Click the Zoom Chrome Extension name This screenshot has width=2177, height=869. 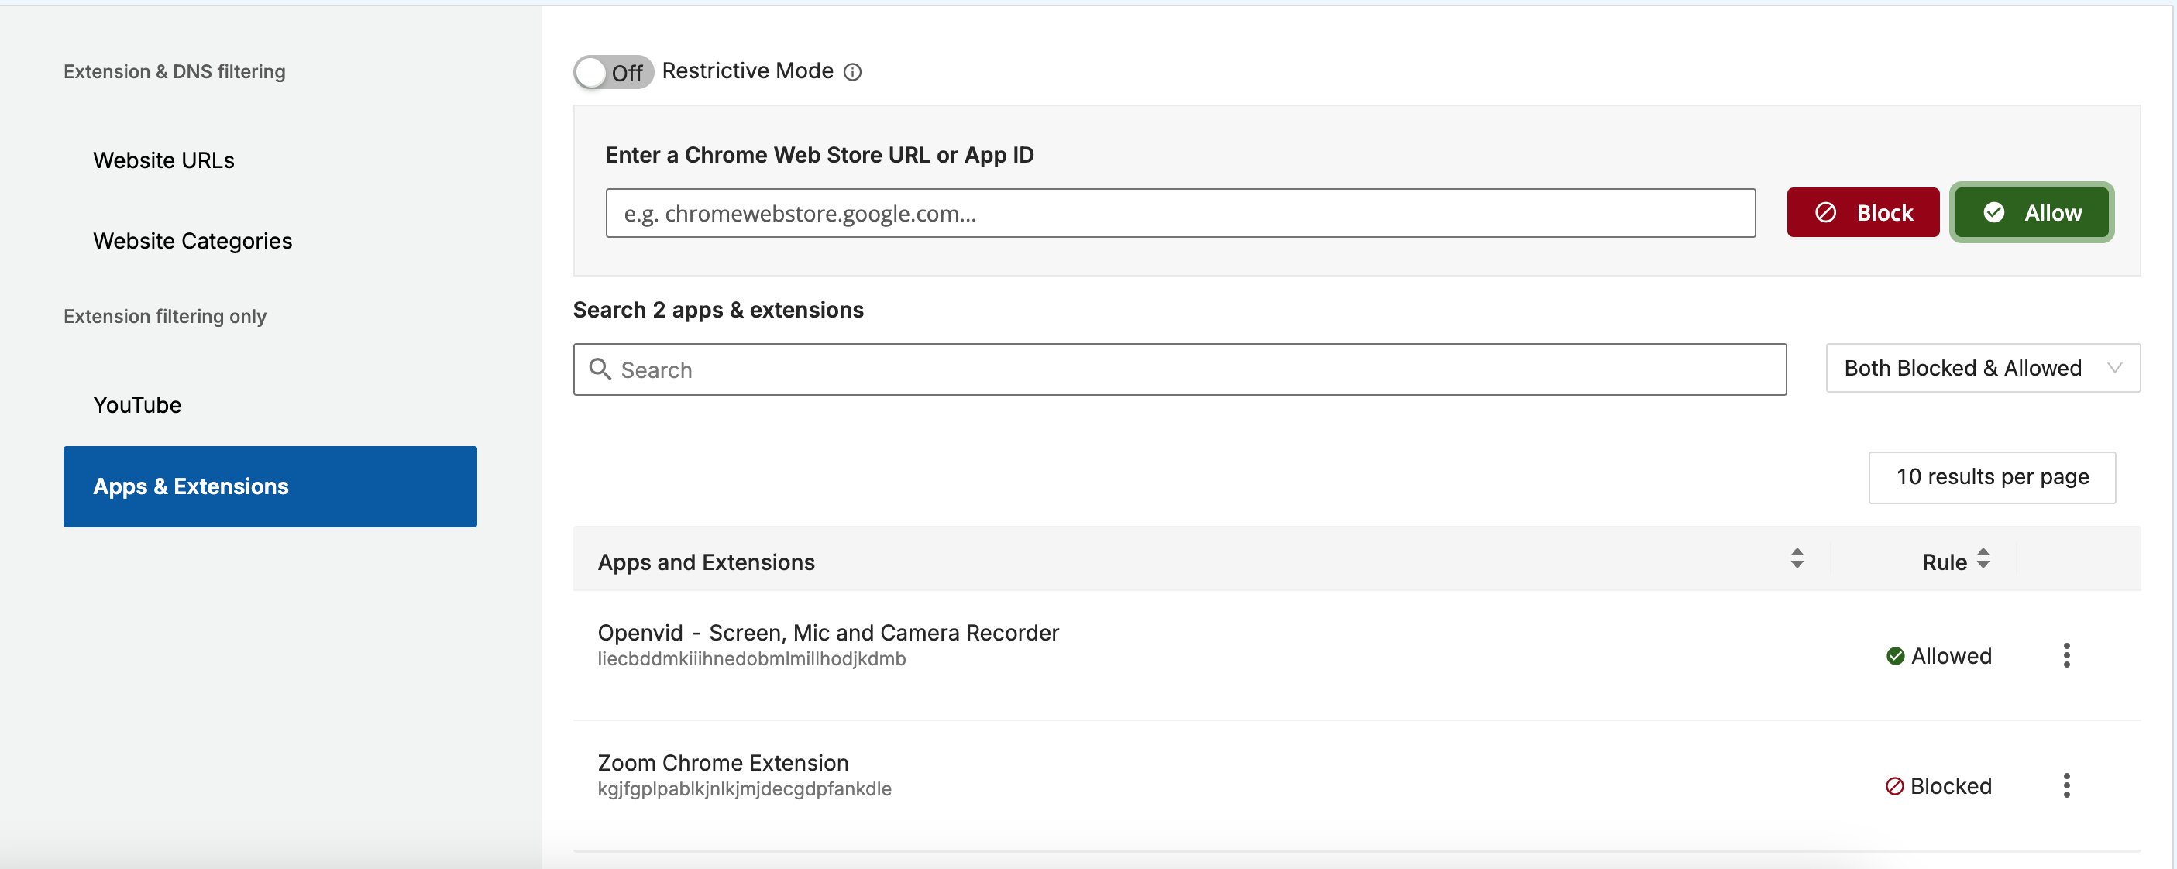point(723,763)
